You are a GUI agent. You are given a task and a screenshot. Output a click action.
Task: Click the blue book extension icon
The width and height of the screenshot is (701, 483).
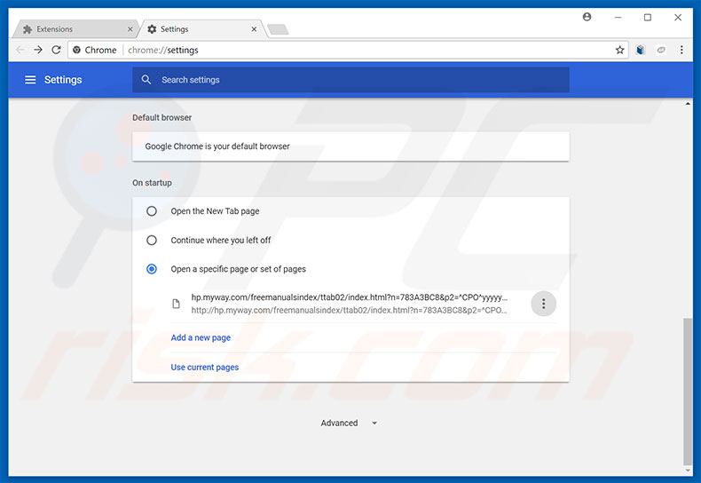pyautogui.click(x=640, y=50)
